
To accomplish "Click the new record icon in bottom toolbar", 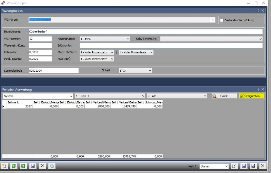I will pos(4,166).
